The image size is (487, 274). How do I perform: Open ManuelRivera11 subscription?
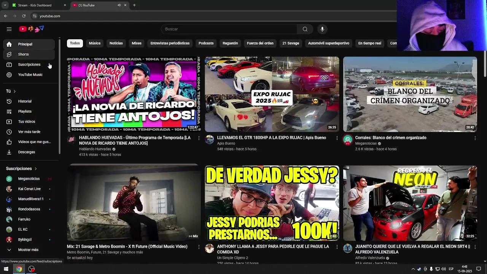(29, 199)
